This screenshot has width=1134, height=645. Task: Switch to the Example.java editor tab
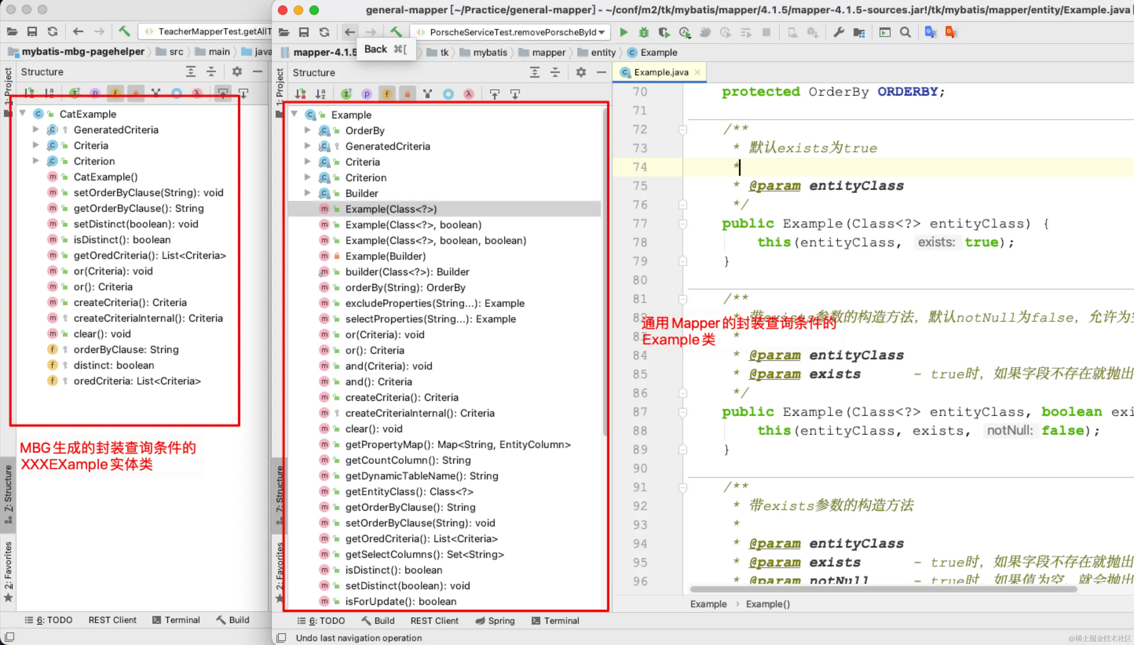tap(660, 72)
